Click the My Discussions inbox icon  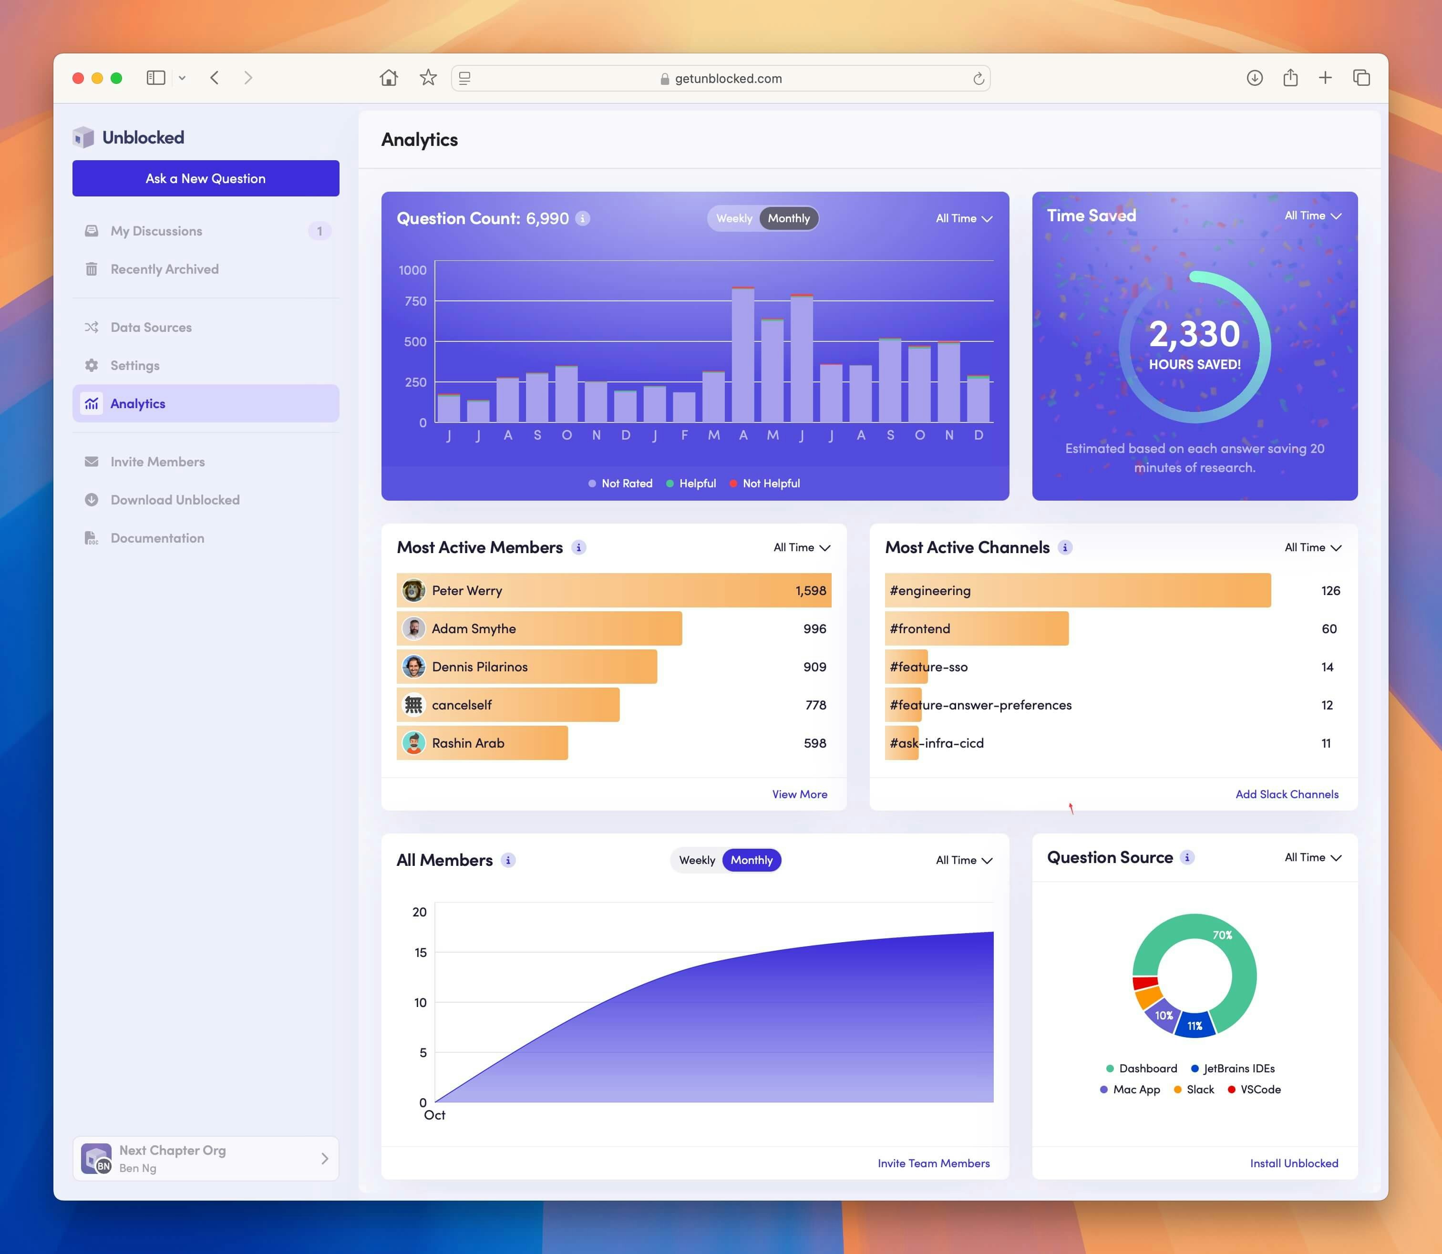92,231
